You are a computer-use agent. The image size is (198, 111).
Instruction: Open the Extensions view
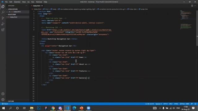tap(3, 30)
